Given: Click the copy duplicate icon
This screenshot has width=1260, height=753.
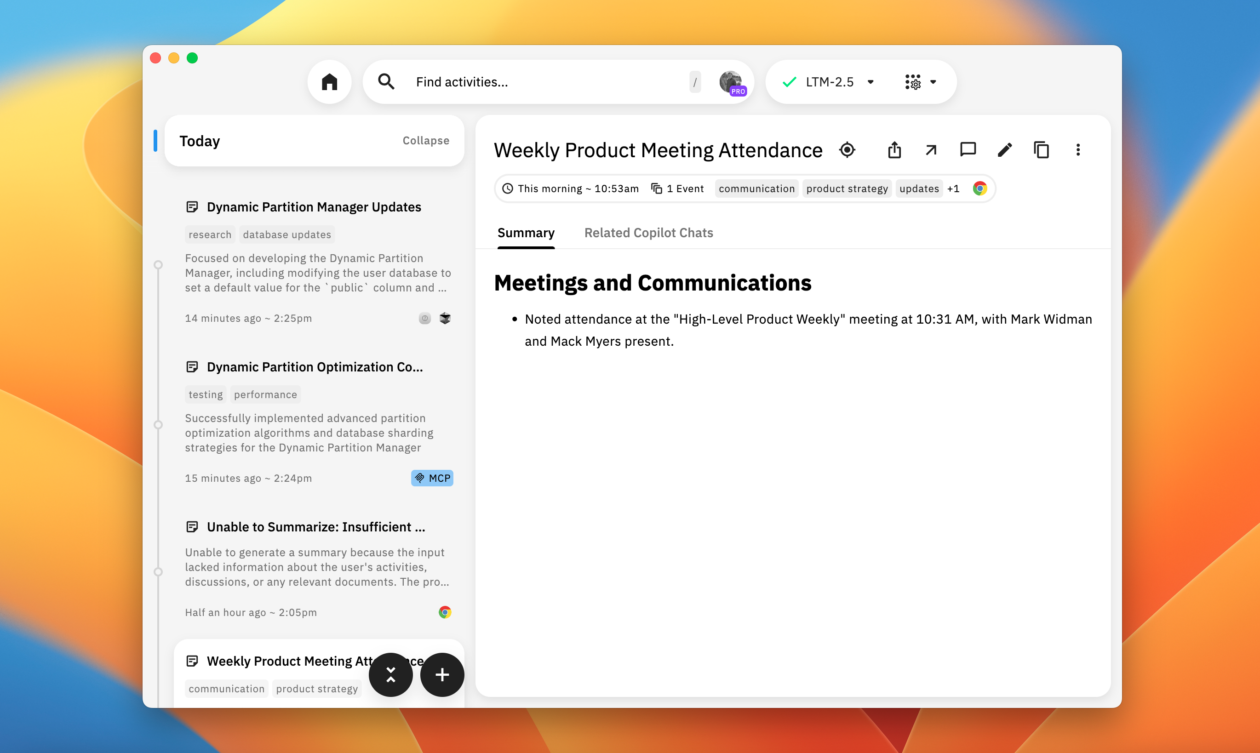Looking at the screenshot, I should point(1041,150).
